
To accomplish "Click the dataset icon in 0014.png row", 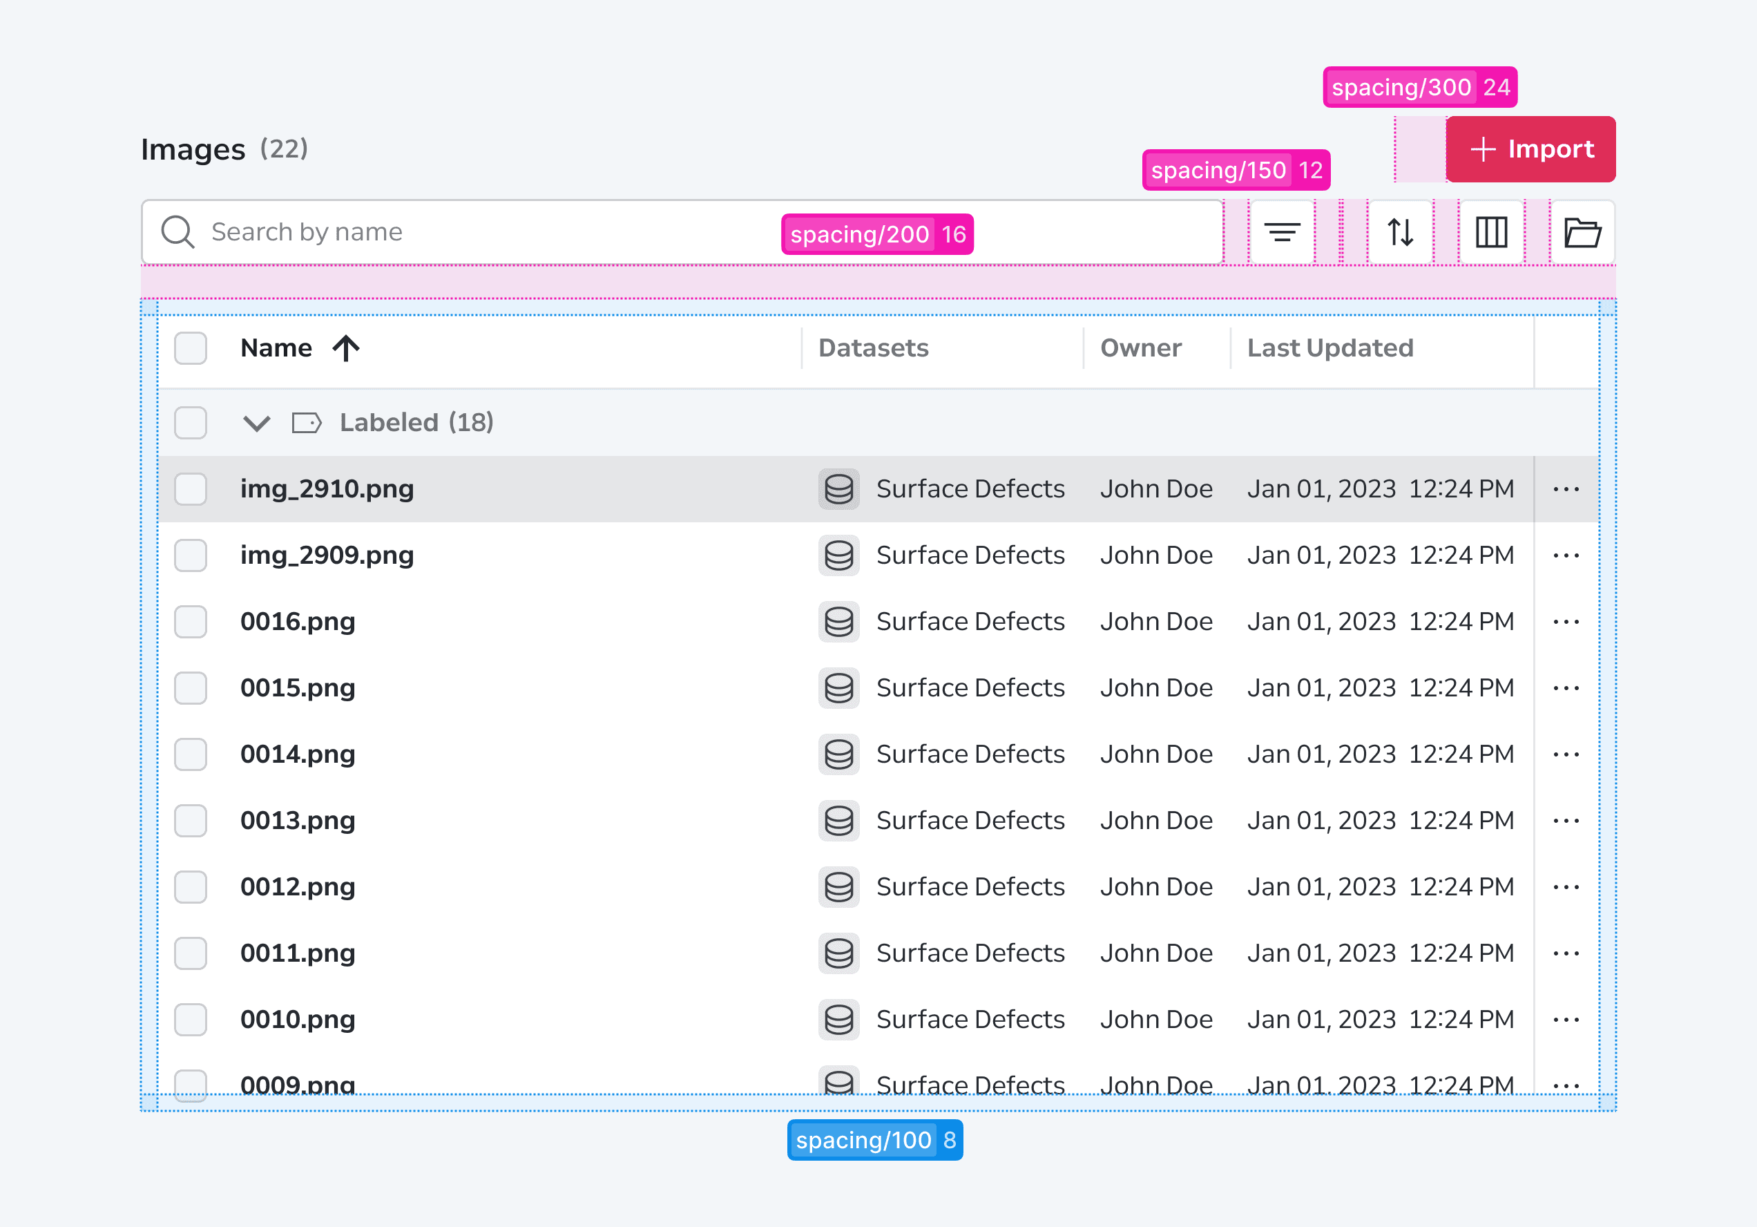I will click(x=838, y=754).
